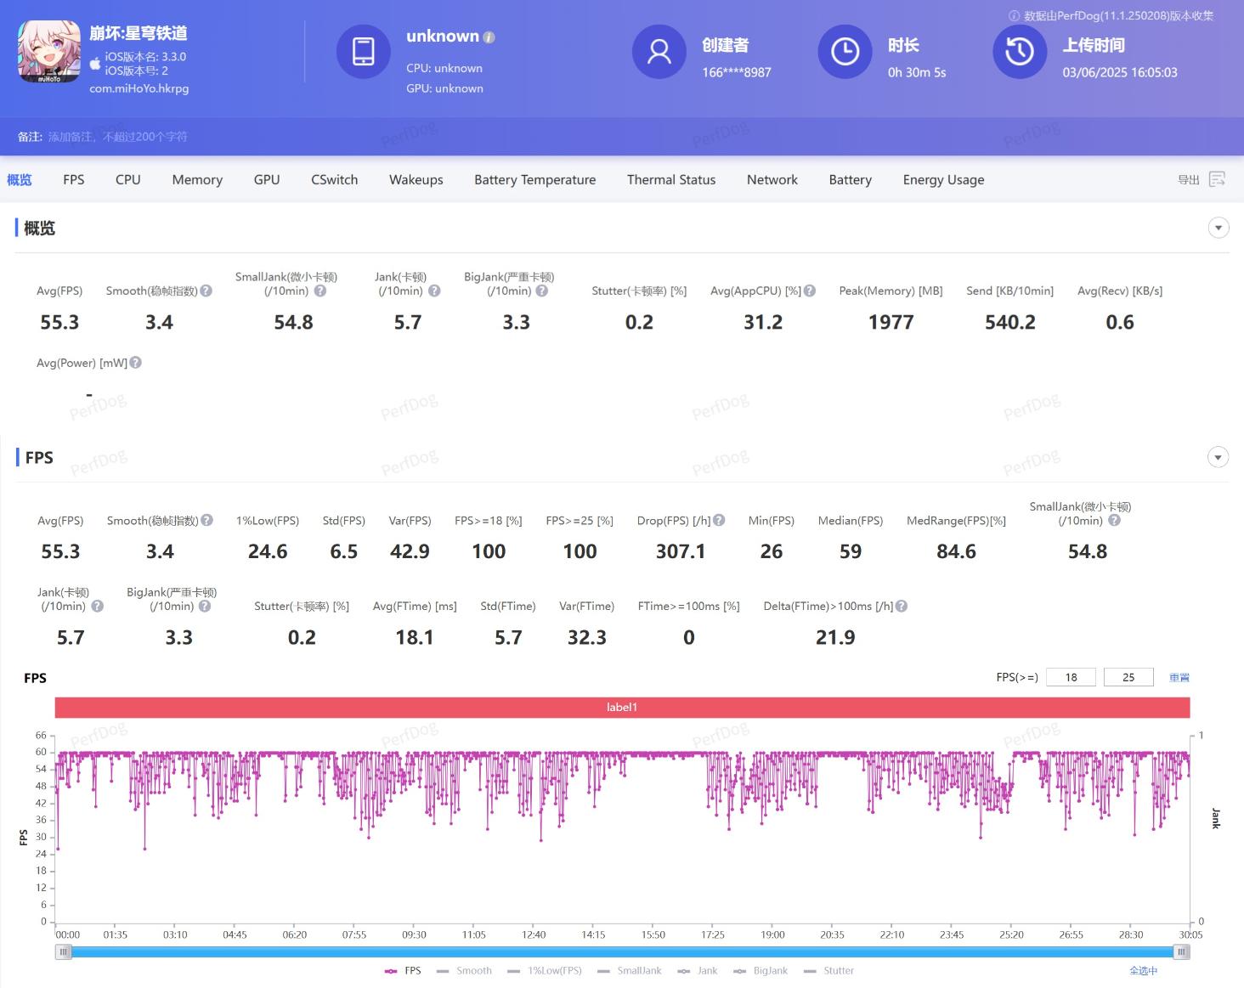Screen dimensions: 1244x988
Task: Click the creator ID 166****8987
Action: [x=737, y=72]
